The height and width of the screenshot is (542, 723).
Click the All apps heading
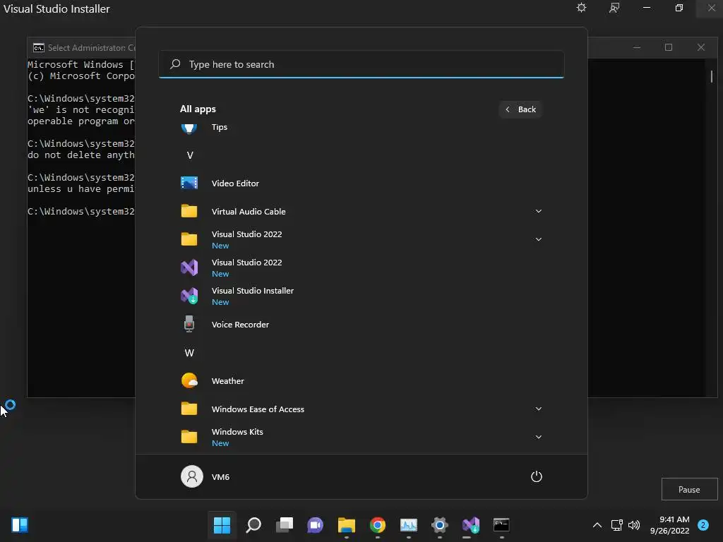point(198,109)
